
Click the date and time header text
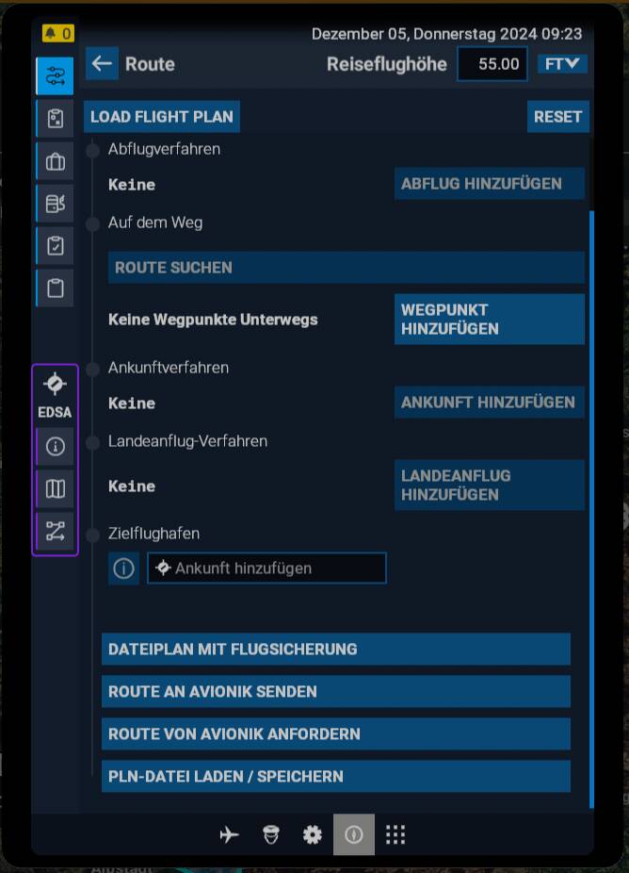coord(446,34)
